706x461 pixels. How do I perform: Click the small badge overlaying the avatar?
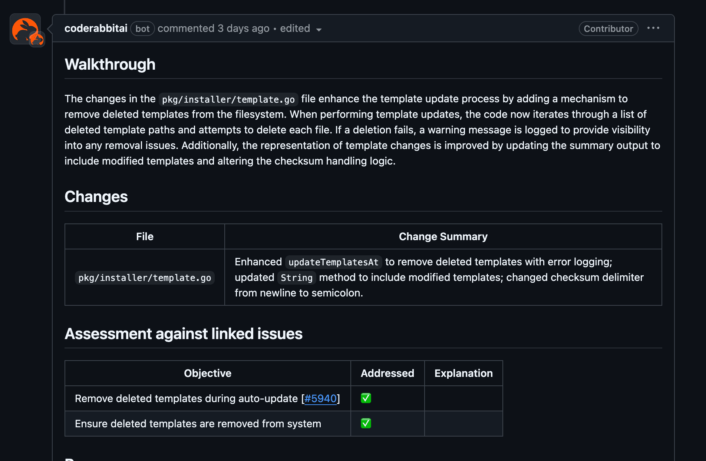(37, 39)
